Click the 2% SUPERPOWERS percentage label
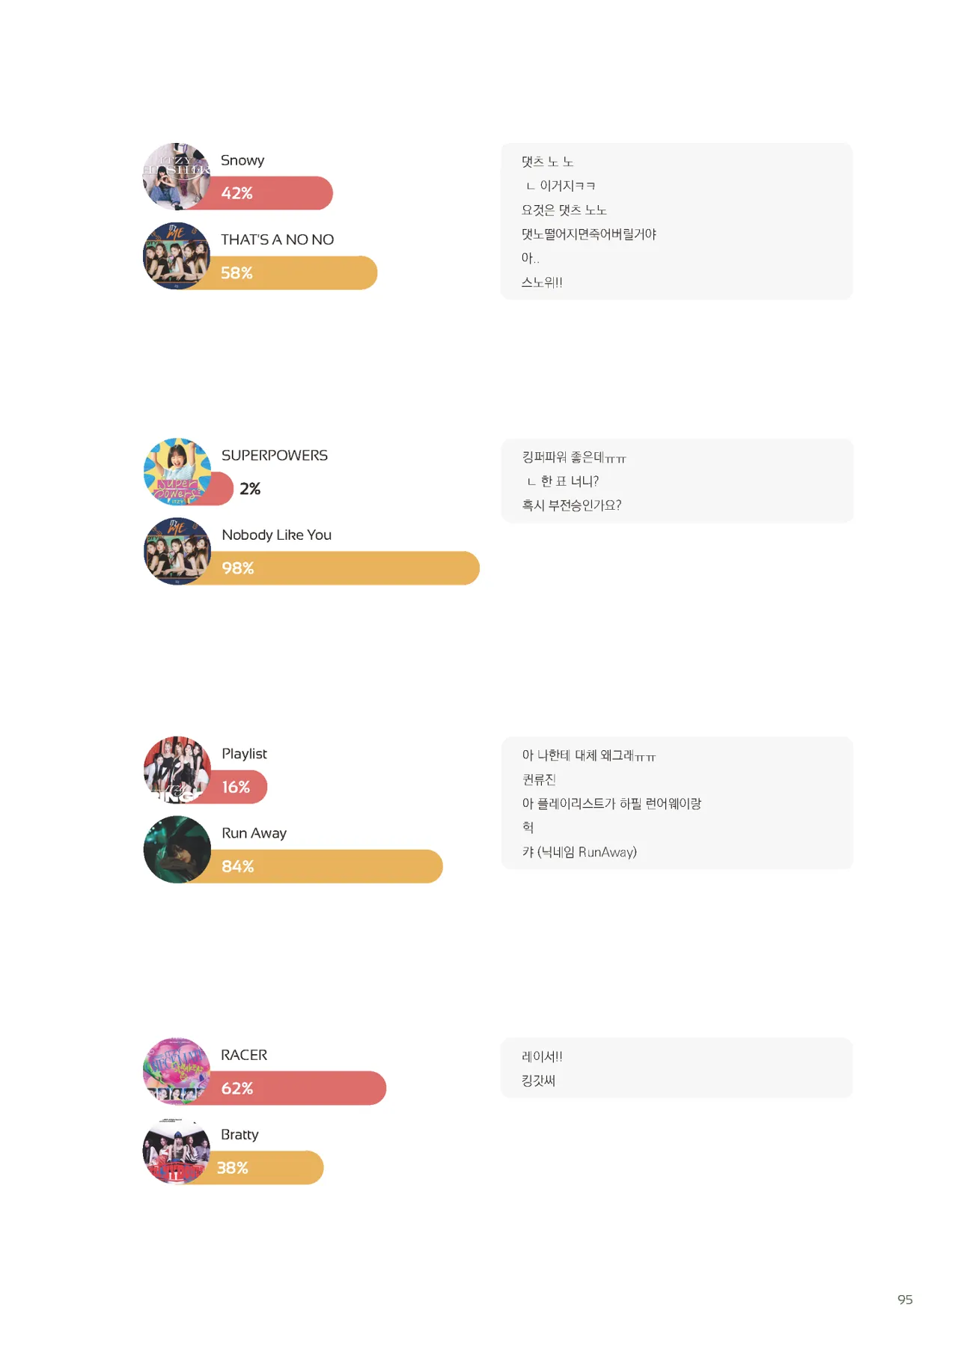The image size is (958, 1352). point(250,489)
